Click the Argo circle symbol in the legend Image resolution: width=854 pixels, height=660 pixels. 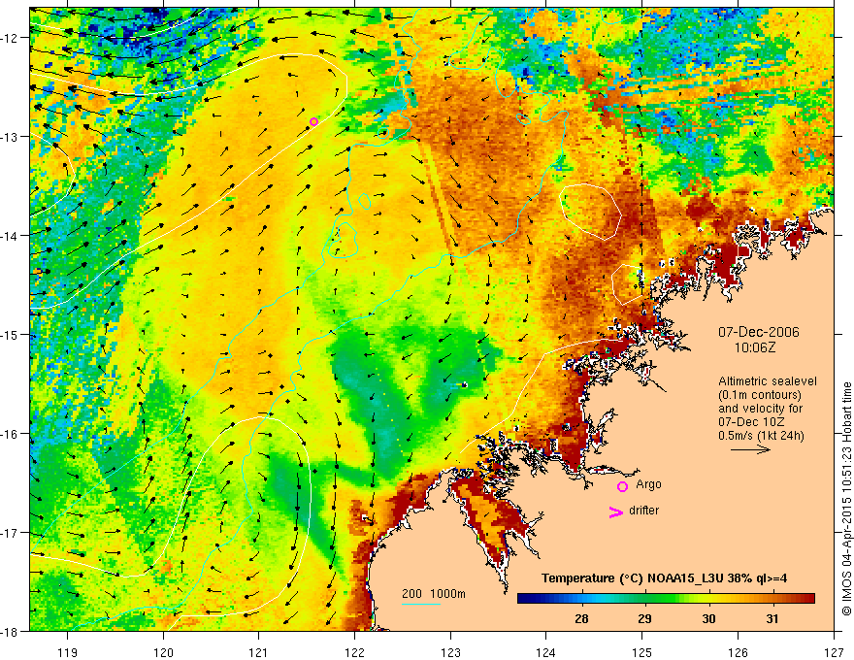[622, 486]
